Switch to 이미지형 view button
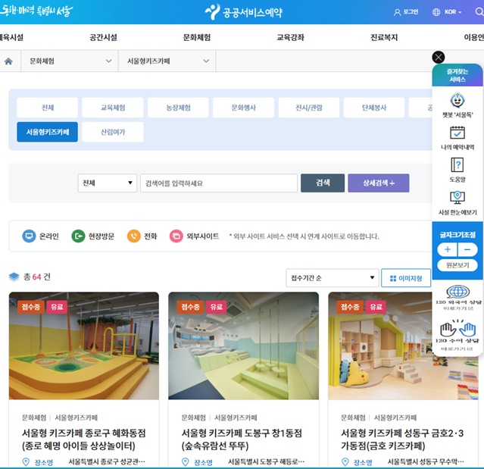Viewport: 484px width, 469px height. [x=406, y=278]
